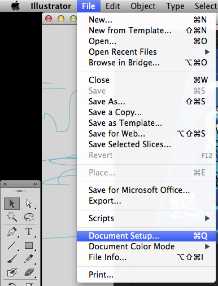Choose Open... menu item

click(x=146, y=41)
